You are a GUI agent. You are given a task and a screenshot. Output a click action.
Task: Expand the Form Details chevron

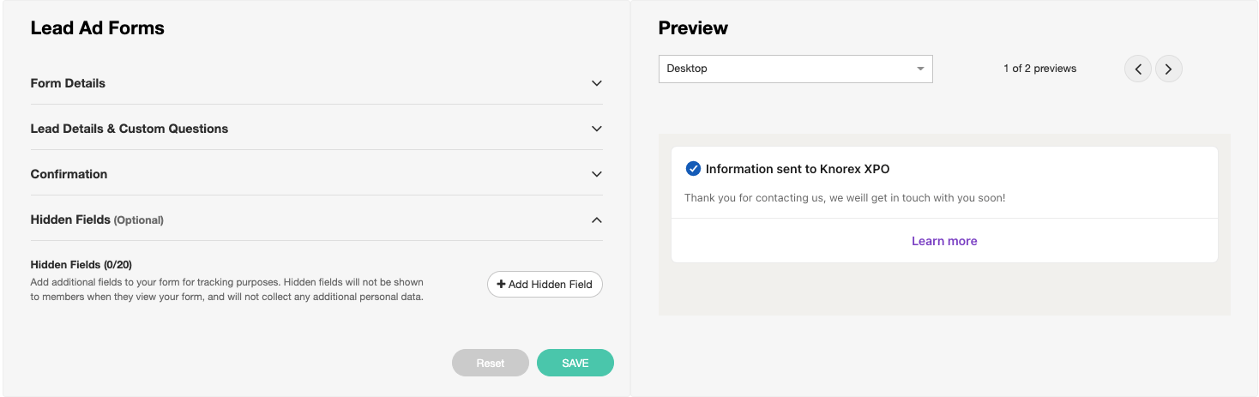coord(597,83)
